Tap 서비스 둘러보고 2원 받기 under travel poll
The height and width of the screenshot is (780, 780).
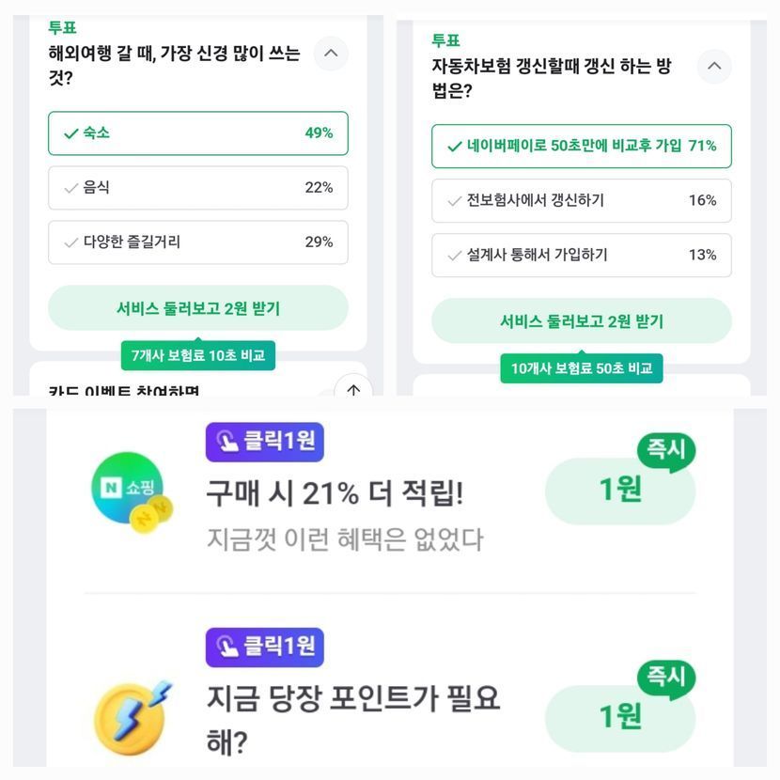click(x=197, y=308)
